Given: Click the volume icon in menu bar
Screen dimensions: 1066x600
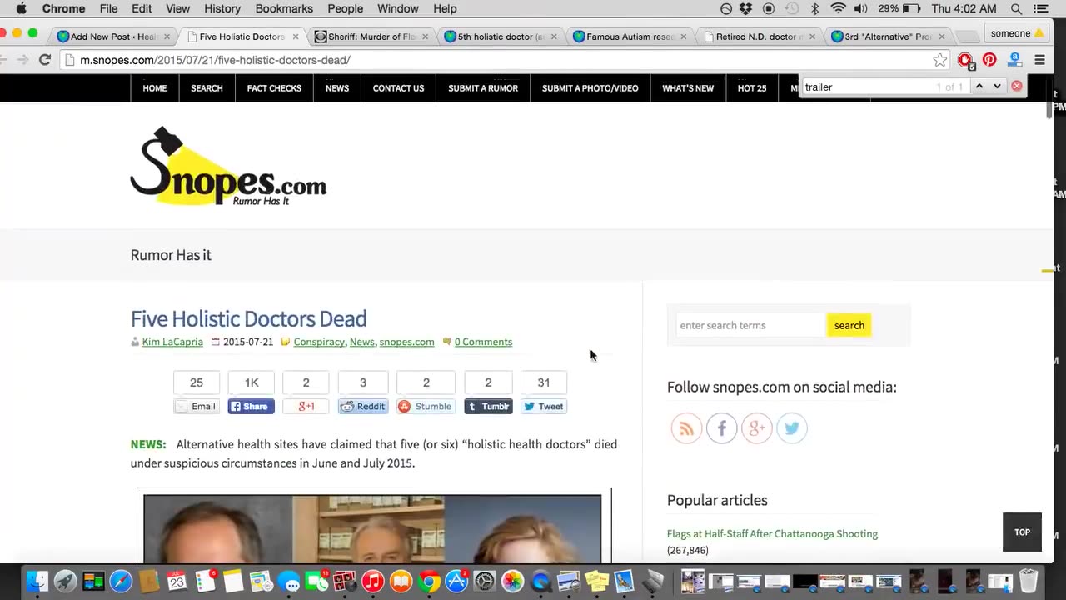Looking at the screenshot, I should click(860, 9).
